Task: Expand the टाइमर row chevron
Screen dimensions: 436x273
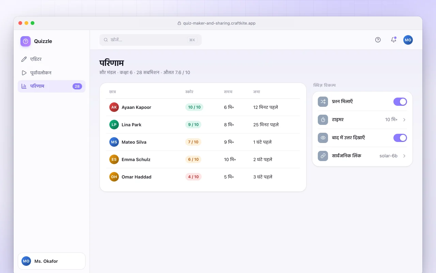Action: point(404,120)
